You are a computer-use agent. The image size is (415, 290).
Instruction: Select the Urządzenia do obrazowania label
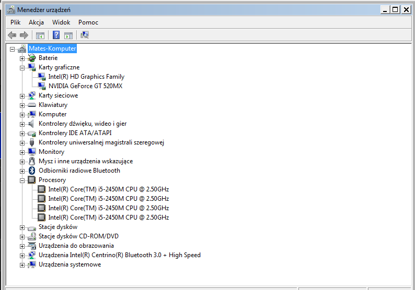coord(76,246)
